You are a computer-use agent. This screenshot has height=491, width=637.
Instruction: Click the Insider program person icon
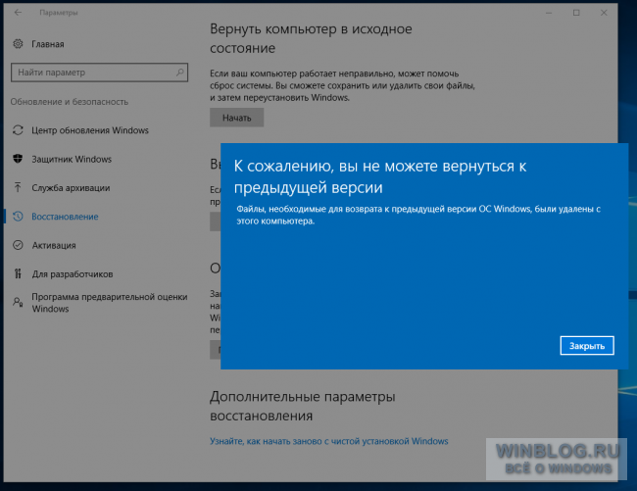18,302
